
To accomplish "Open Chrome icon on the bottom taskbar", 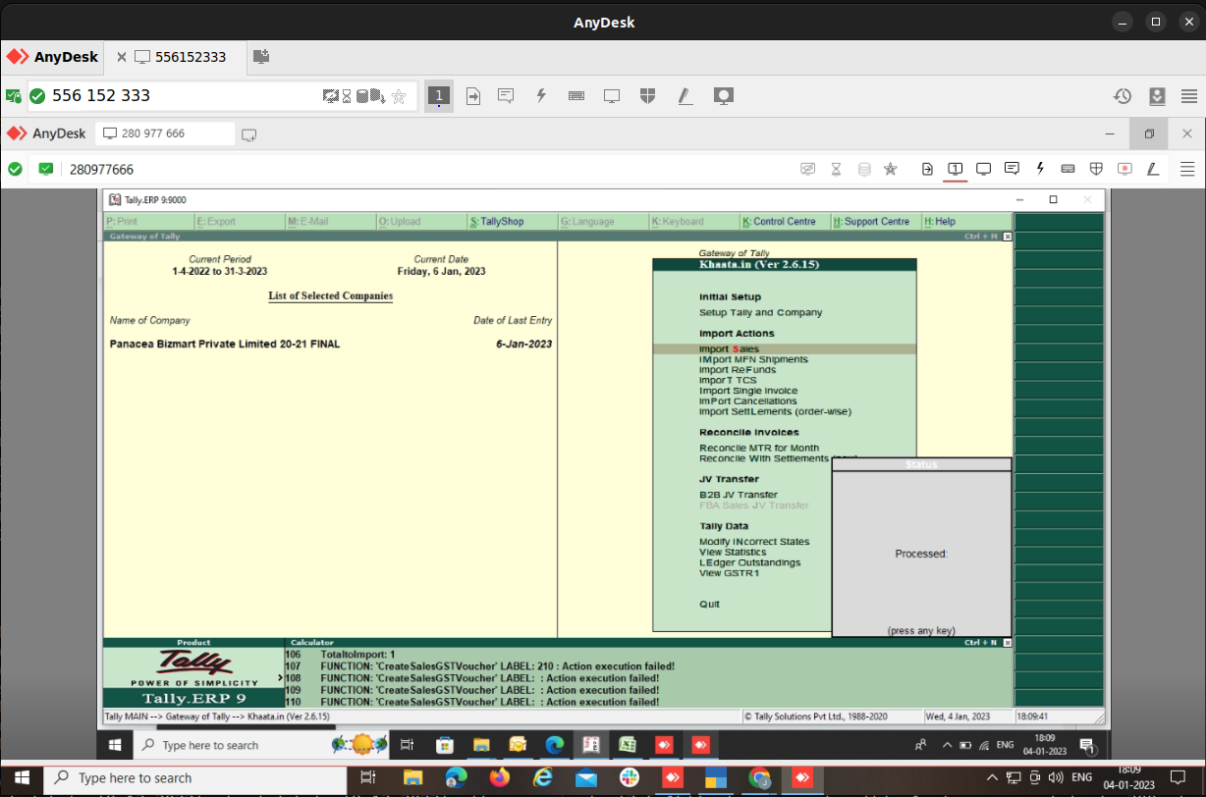I will 759,778.
